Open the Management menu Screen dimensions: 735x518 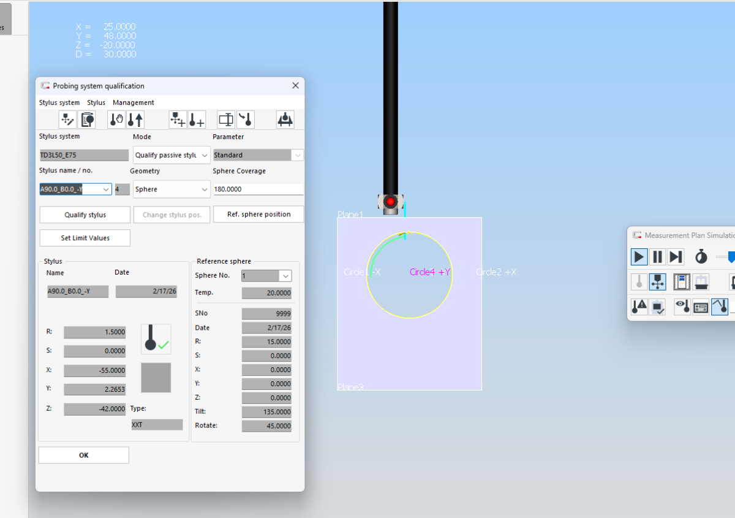pyautogui.click(x=134, y=102)
